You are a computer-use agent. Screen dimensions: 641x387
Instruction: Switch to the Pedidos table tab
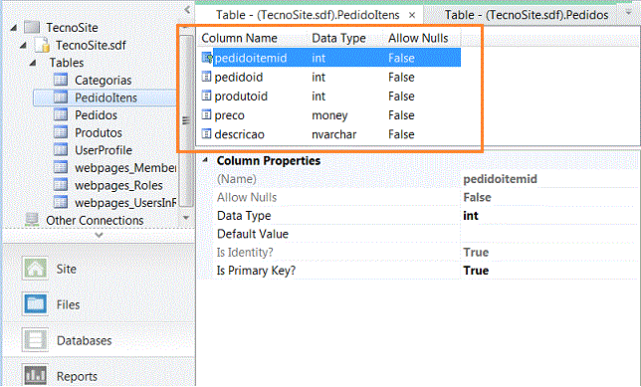click(x=526, y=15)
